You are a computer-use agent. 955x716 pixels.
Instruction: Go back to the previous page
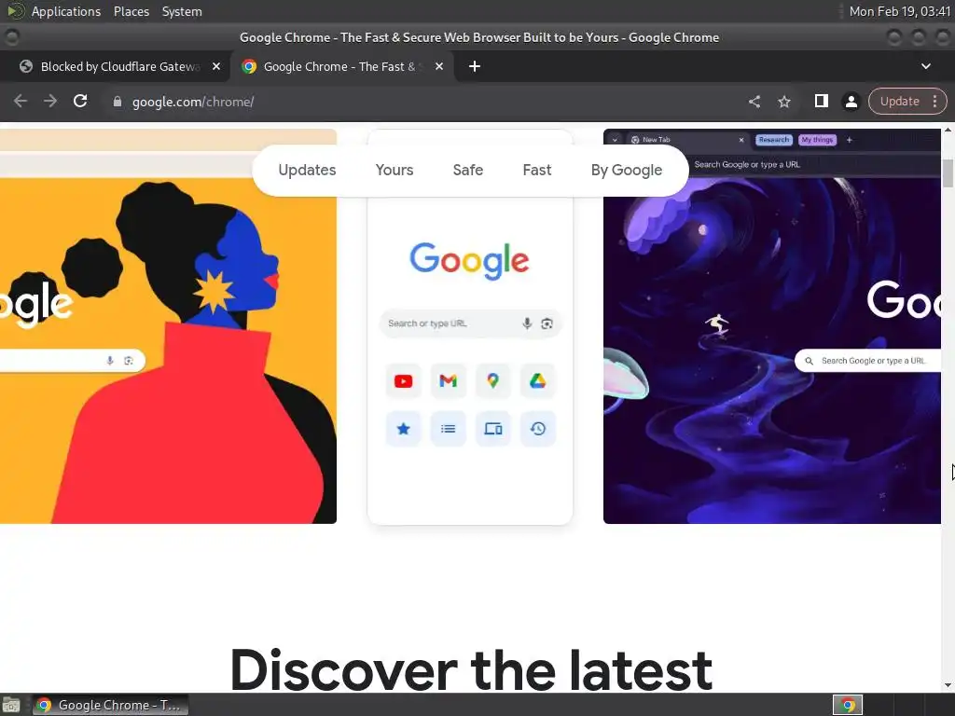pyautogui.click(x=21, y=101)
